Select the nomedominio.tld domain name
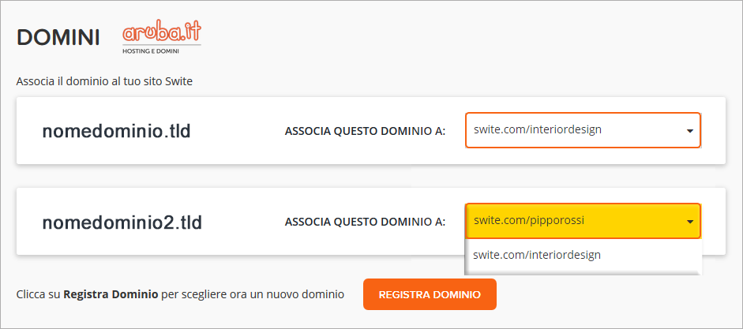The image size is (743, 329). pyautogui.click(x=117, y=131)
